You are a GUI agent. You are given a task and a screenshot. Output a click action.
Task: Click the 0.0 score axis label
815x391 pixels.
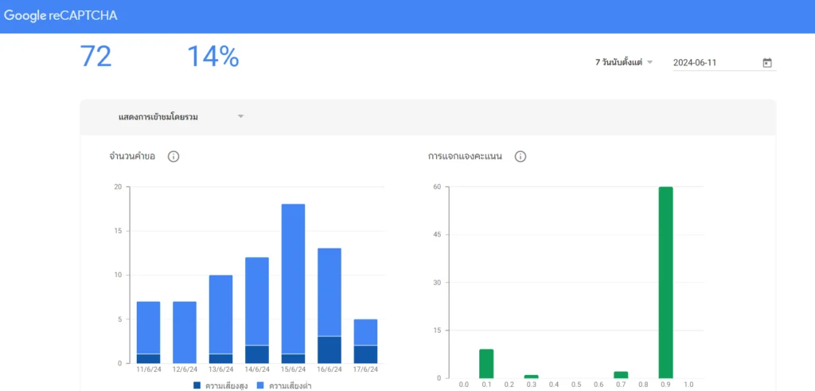tap(464, 385)
